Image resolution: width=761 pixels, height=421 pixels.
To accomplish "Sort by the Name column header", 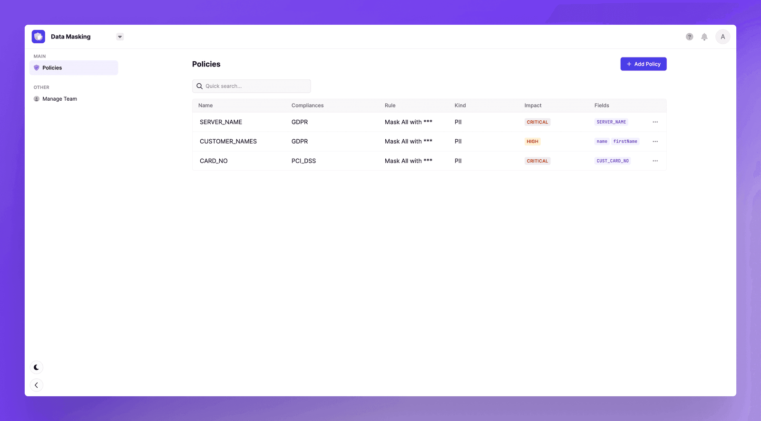I will coord(205,105).
